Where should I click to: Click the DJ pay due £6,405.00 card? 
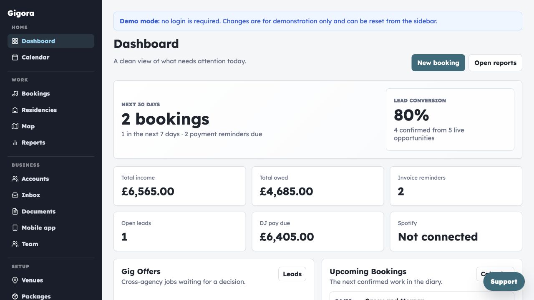318,232
